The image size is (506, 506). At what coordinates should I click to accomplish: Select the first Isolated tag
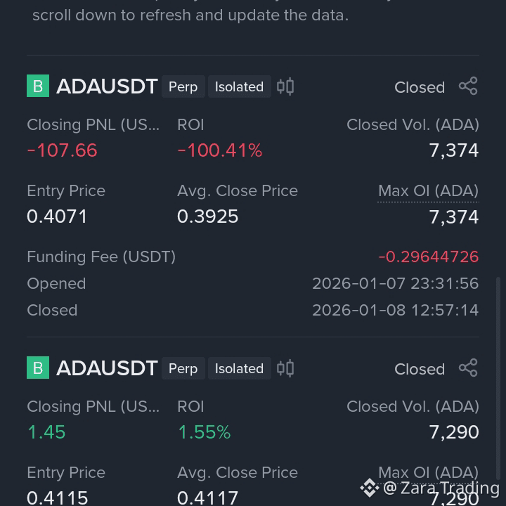click(239, 86)
